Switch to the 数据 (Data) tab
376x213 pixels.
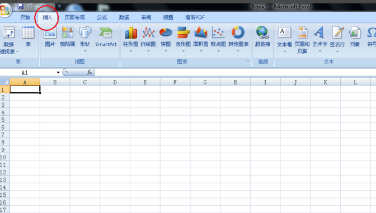124,17
